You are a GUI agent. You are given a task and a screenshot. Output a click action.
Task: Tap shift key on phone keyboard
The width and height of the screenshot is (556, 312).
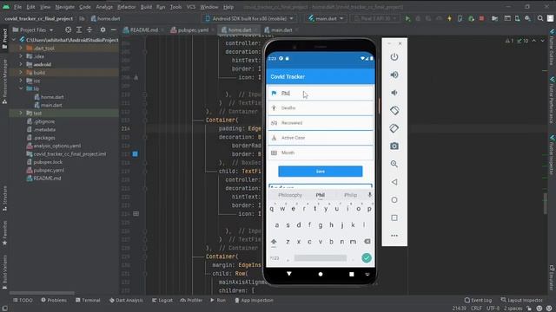tap(274, 242)
